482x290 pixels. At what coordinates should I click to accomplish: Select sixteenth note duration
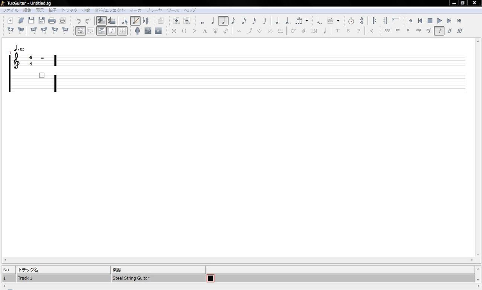click(x=244, y=21)
